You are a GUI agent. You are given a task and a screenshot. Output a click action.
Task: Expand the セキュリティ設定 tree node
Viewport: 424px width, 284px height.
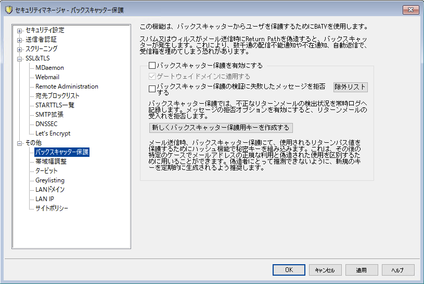point(19,31)
